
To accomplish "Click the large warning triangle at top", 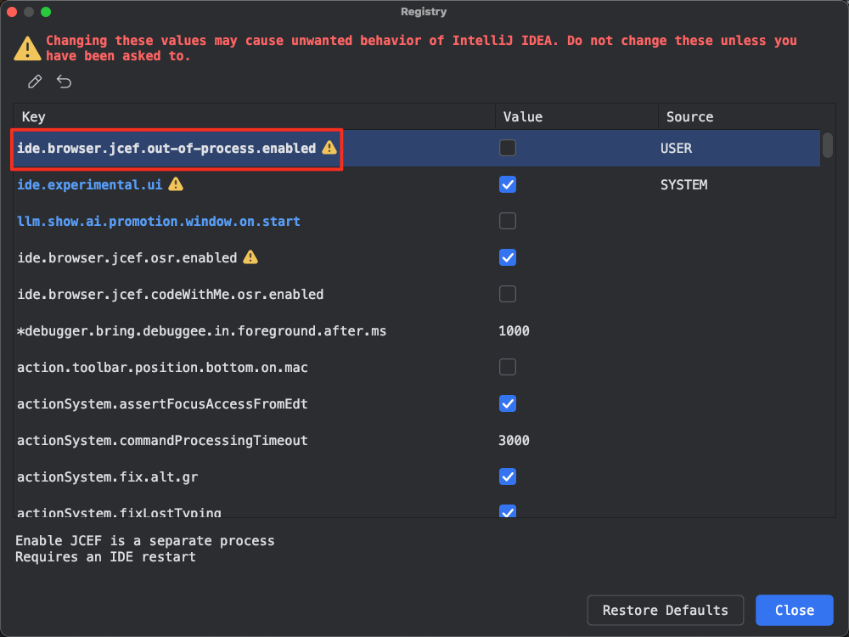I will [x=27, y=48].
